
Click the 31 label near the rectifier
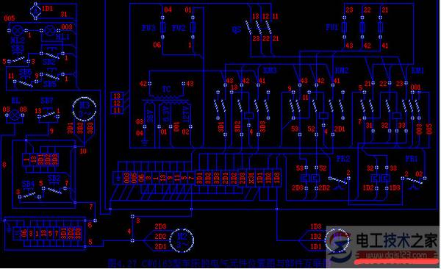tap(64, 14)
